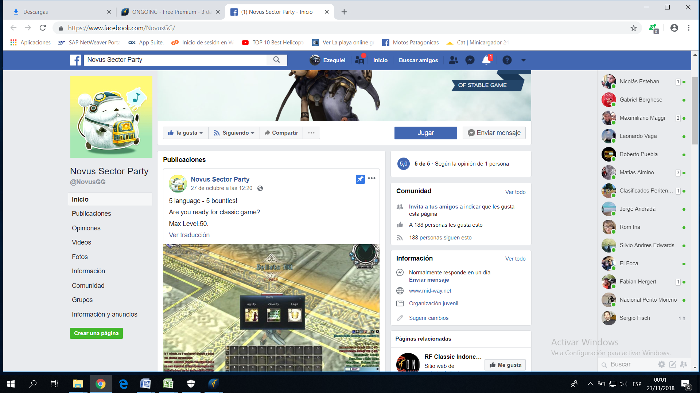This screenshot has width=700, height=393.
Task: Select Grupos in the left page menu
Action: 82,300
